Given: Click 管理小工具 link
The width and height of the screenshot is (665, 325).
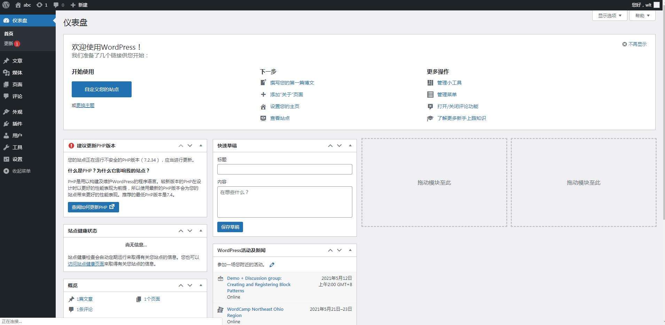Looking at the screenshot, I should click(x=449, y=83).
